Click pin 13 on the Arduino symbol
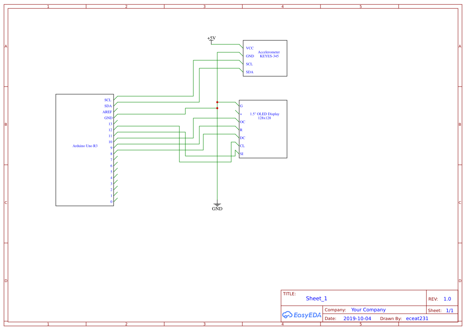The height and width of the screenshot is (330, 466). tap(111, 124)
